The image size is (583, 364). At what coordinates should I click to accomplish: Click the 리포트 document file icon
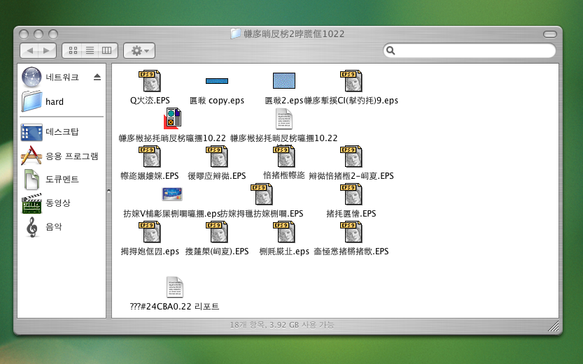click(x=175, y=287)
